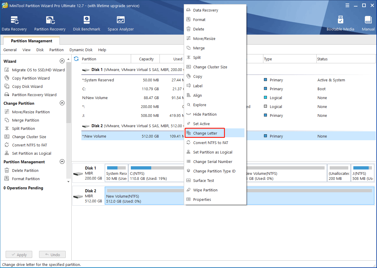Image resolution: width=377 pixels, height=268 pixels.
Task: Choose Wipe Partition from the context menu
Action: click(205, 190)
